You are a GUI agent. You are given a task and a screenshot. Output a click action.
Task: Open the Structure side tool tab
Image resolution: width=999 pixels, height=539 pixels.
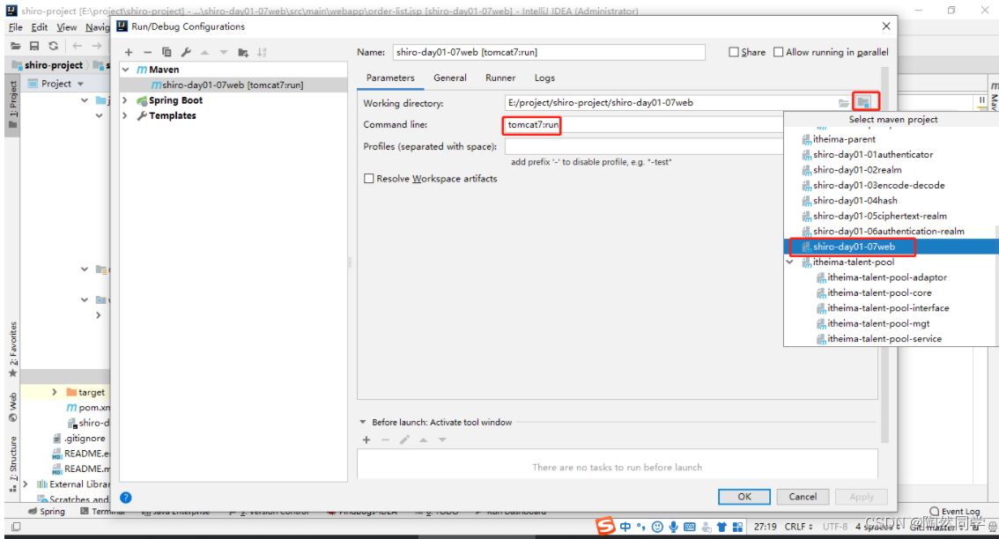point(12,463)
